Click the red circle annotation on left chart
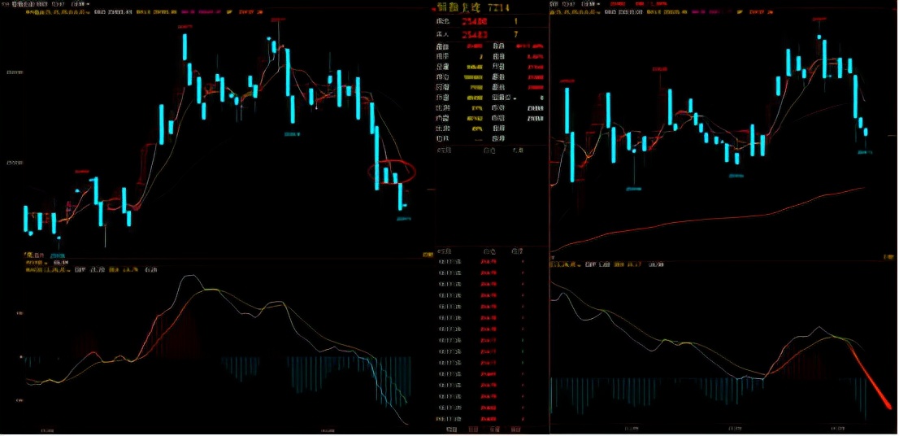Image resolution: width=899 pixels, height=436 pixels. 392,172
